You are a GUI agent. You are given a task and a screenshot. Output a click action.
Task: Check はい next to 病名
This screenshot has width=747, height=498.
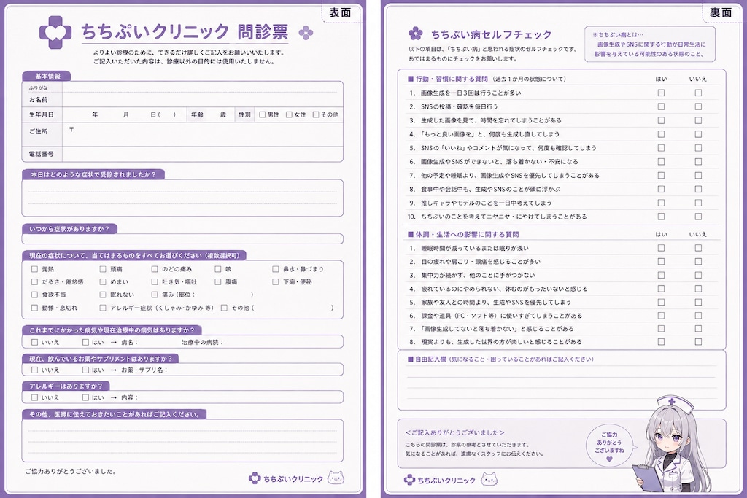click(85, 342)
